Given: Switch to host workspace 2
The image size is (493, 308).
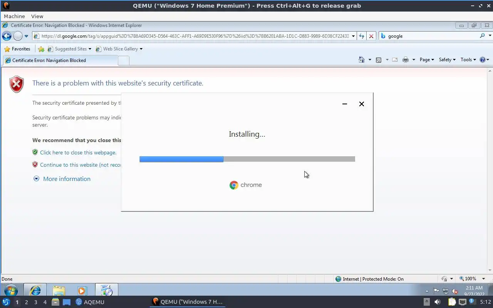Looking at the screenshot, I should (x=26, y=302).
